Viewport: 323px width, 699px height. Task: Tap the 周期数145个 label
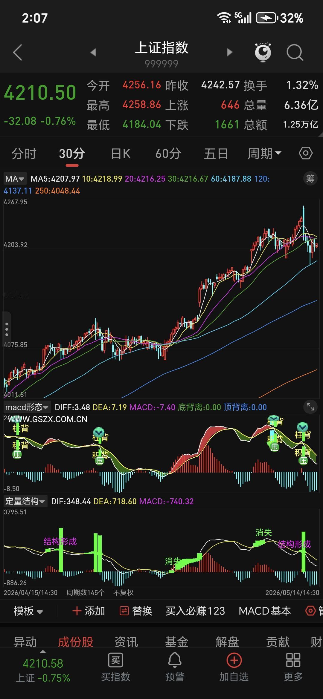(x=86, y=592)
